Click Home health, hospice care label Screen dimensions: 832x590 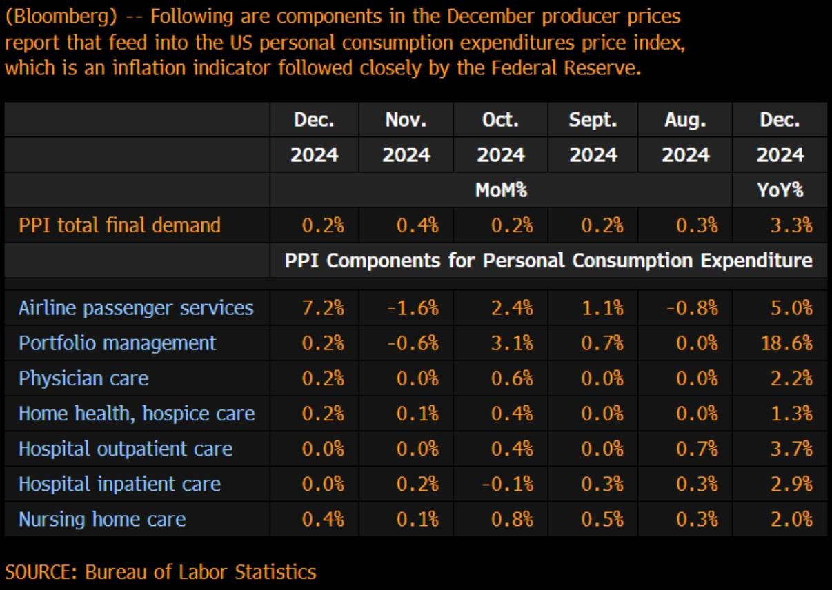click(137, 414)
